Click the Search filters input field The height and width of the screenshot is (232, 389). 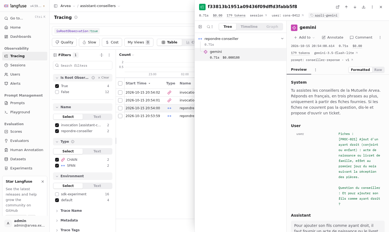pos(83,66)
